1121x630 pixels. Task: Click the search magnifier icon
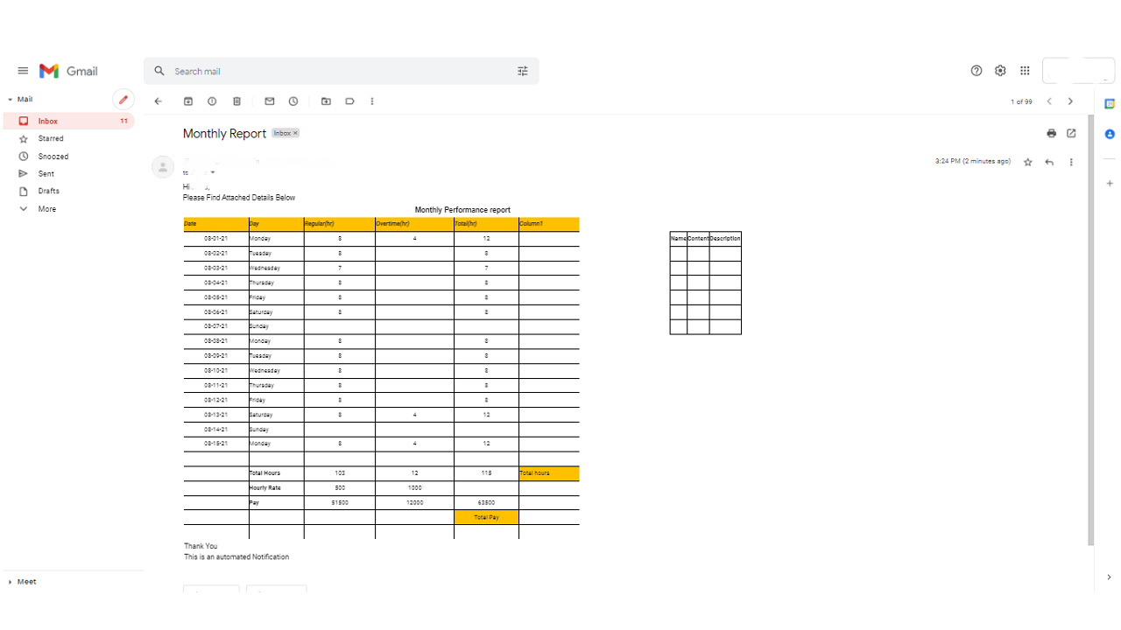click(x=159, y=71)
